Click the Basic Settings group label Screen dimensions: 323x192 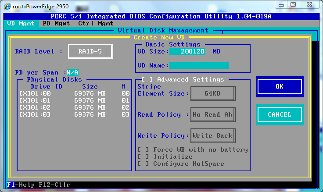pyautogui.click(x=173, y=44)
